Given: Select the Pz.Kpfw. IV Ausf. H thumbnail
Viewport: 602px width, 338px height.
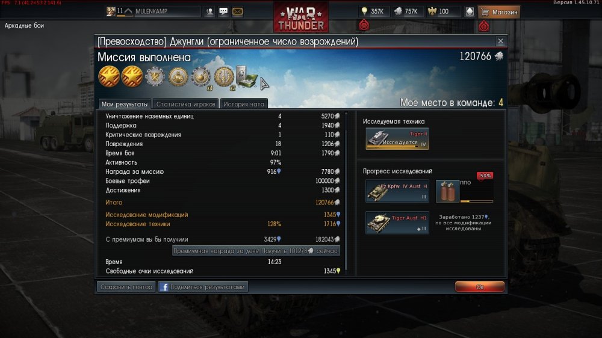Looking at the screenshot, I should coord(397,191).
